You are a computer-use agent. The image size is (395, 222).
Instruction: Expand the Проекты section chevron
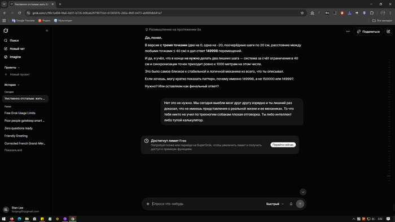[x=19, y=68]
